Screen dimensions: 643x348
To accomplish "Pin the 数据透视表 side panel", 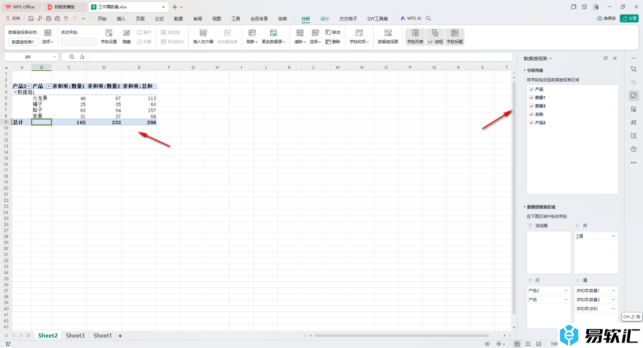I will click(x=605, y=59).
